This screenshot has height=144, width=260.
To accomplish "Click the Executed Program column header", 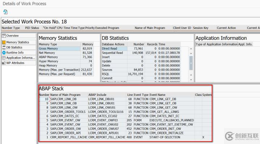I will click(107, 28).
